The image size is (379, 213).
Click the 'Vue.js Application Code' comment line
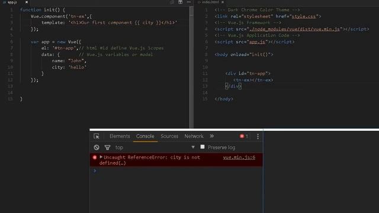pyautogui.click(x=257, y=35)
